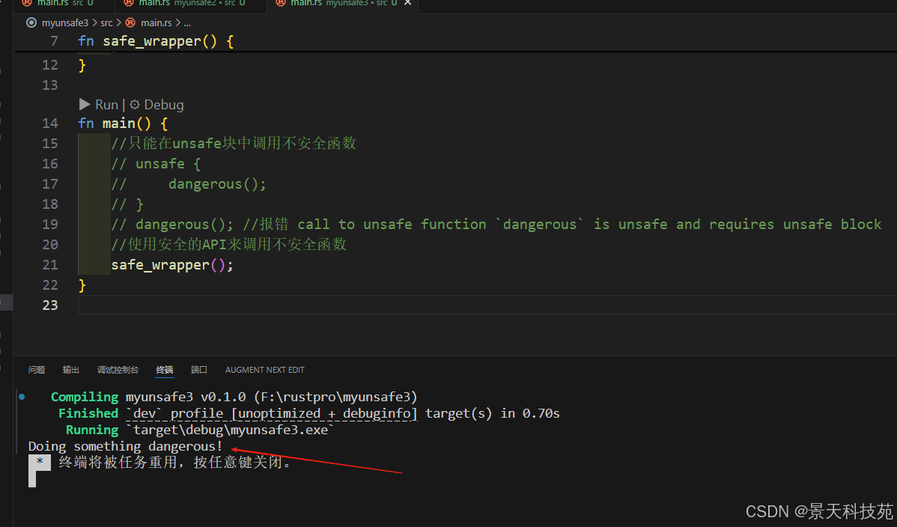Expand the src breadcrumb item
This screenshot has width=897, height=527.
pos(106,22)
